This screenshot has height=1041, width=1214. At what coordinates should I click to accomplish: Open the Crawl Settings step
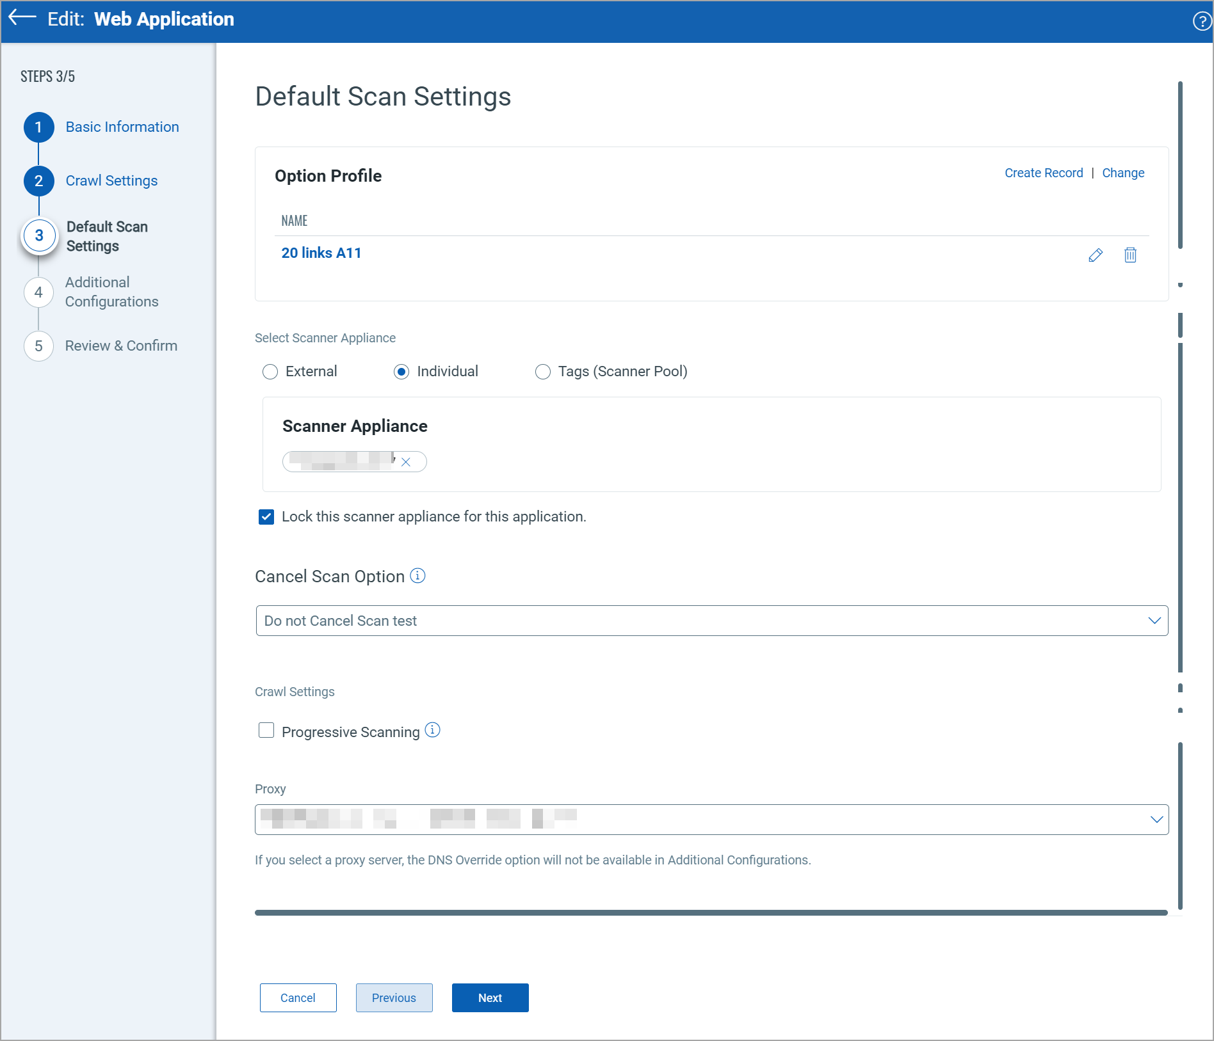pyautogui.click(x=111, y=180)
